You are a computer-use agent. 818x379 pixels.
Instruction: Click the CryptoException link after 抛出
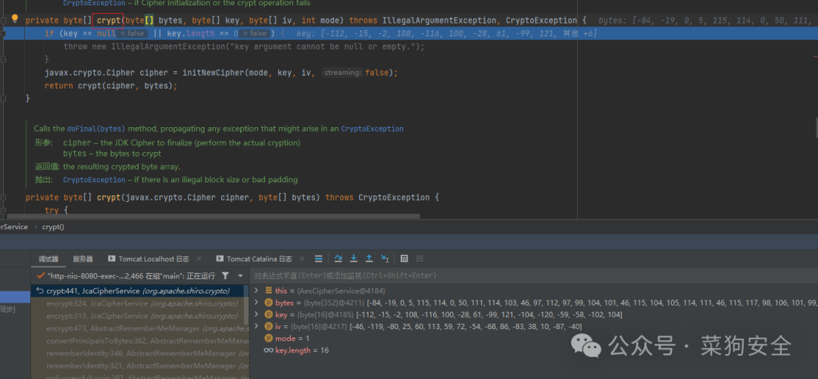[94, 180]
